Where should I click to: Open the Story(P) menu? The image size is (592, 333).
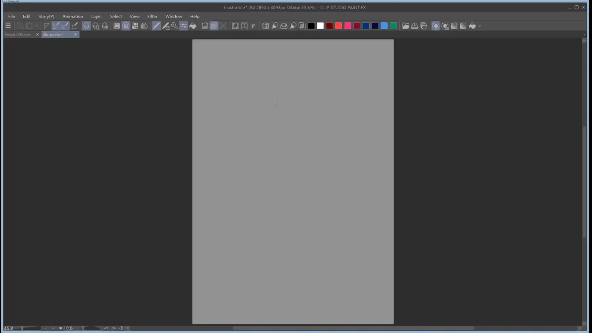[46, 16]
